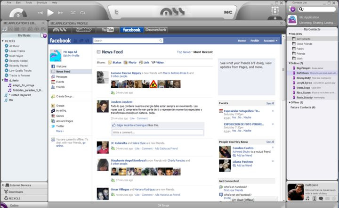This screenshot has width=339, height=208.
Task: Click the Play button in the player
Action: (x=50, y=13)
